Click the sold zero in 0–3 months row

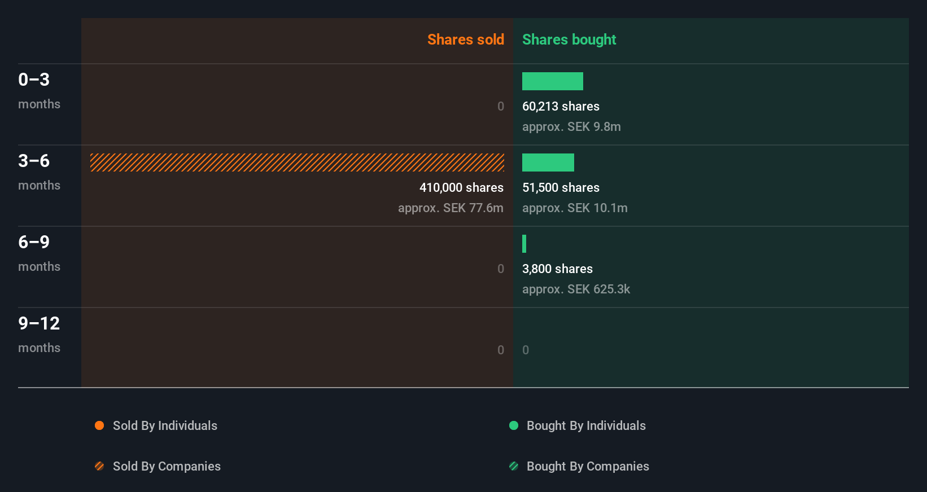[x=501, y=106]
